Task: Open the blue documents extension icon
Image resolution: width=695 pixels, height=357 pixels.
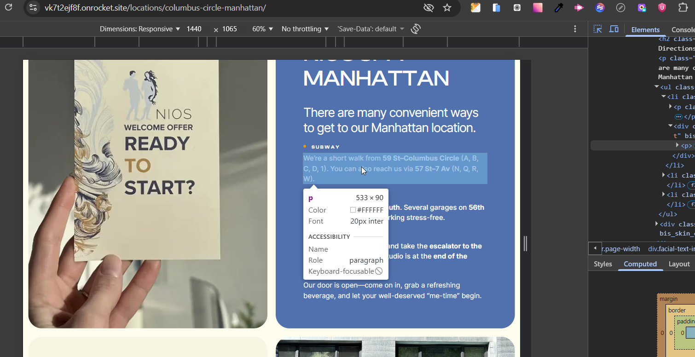Action: [496, 7]
